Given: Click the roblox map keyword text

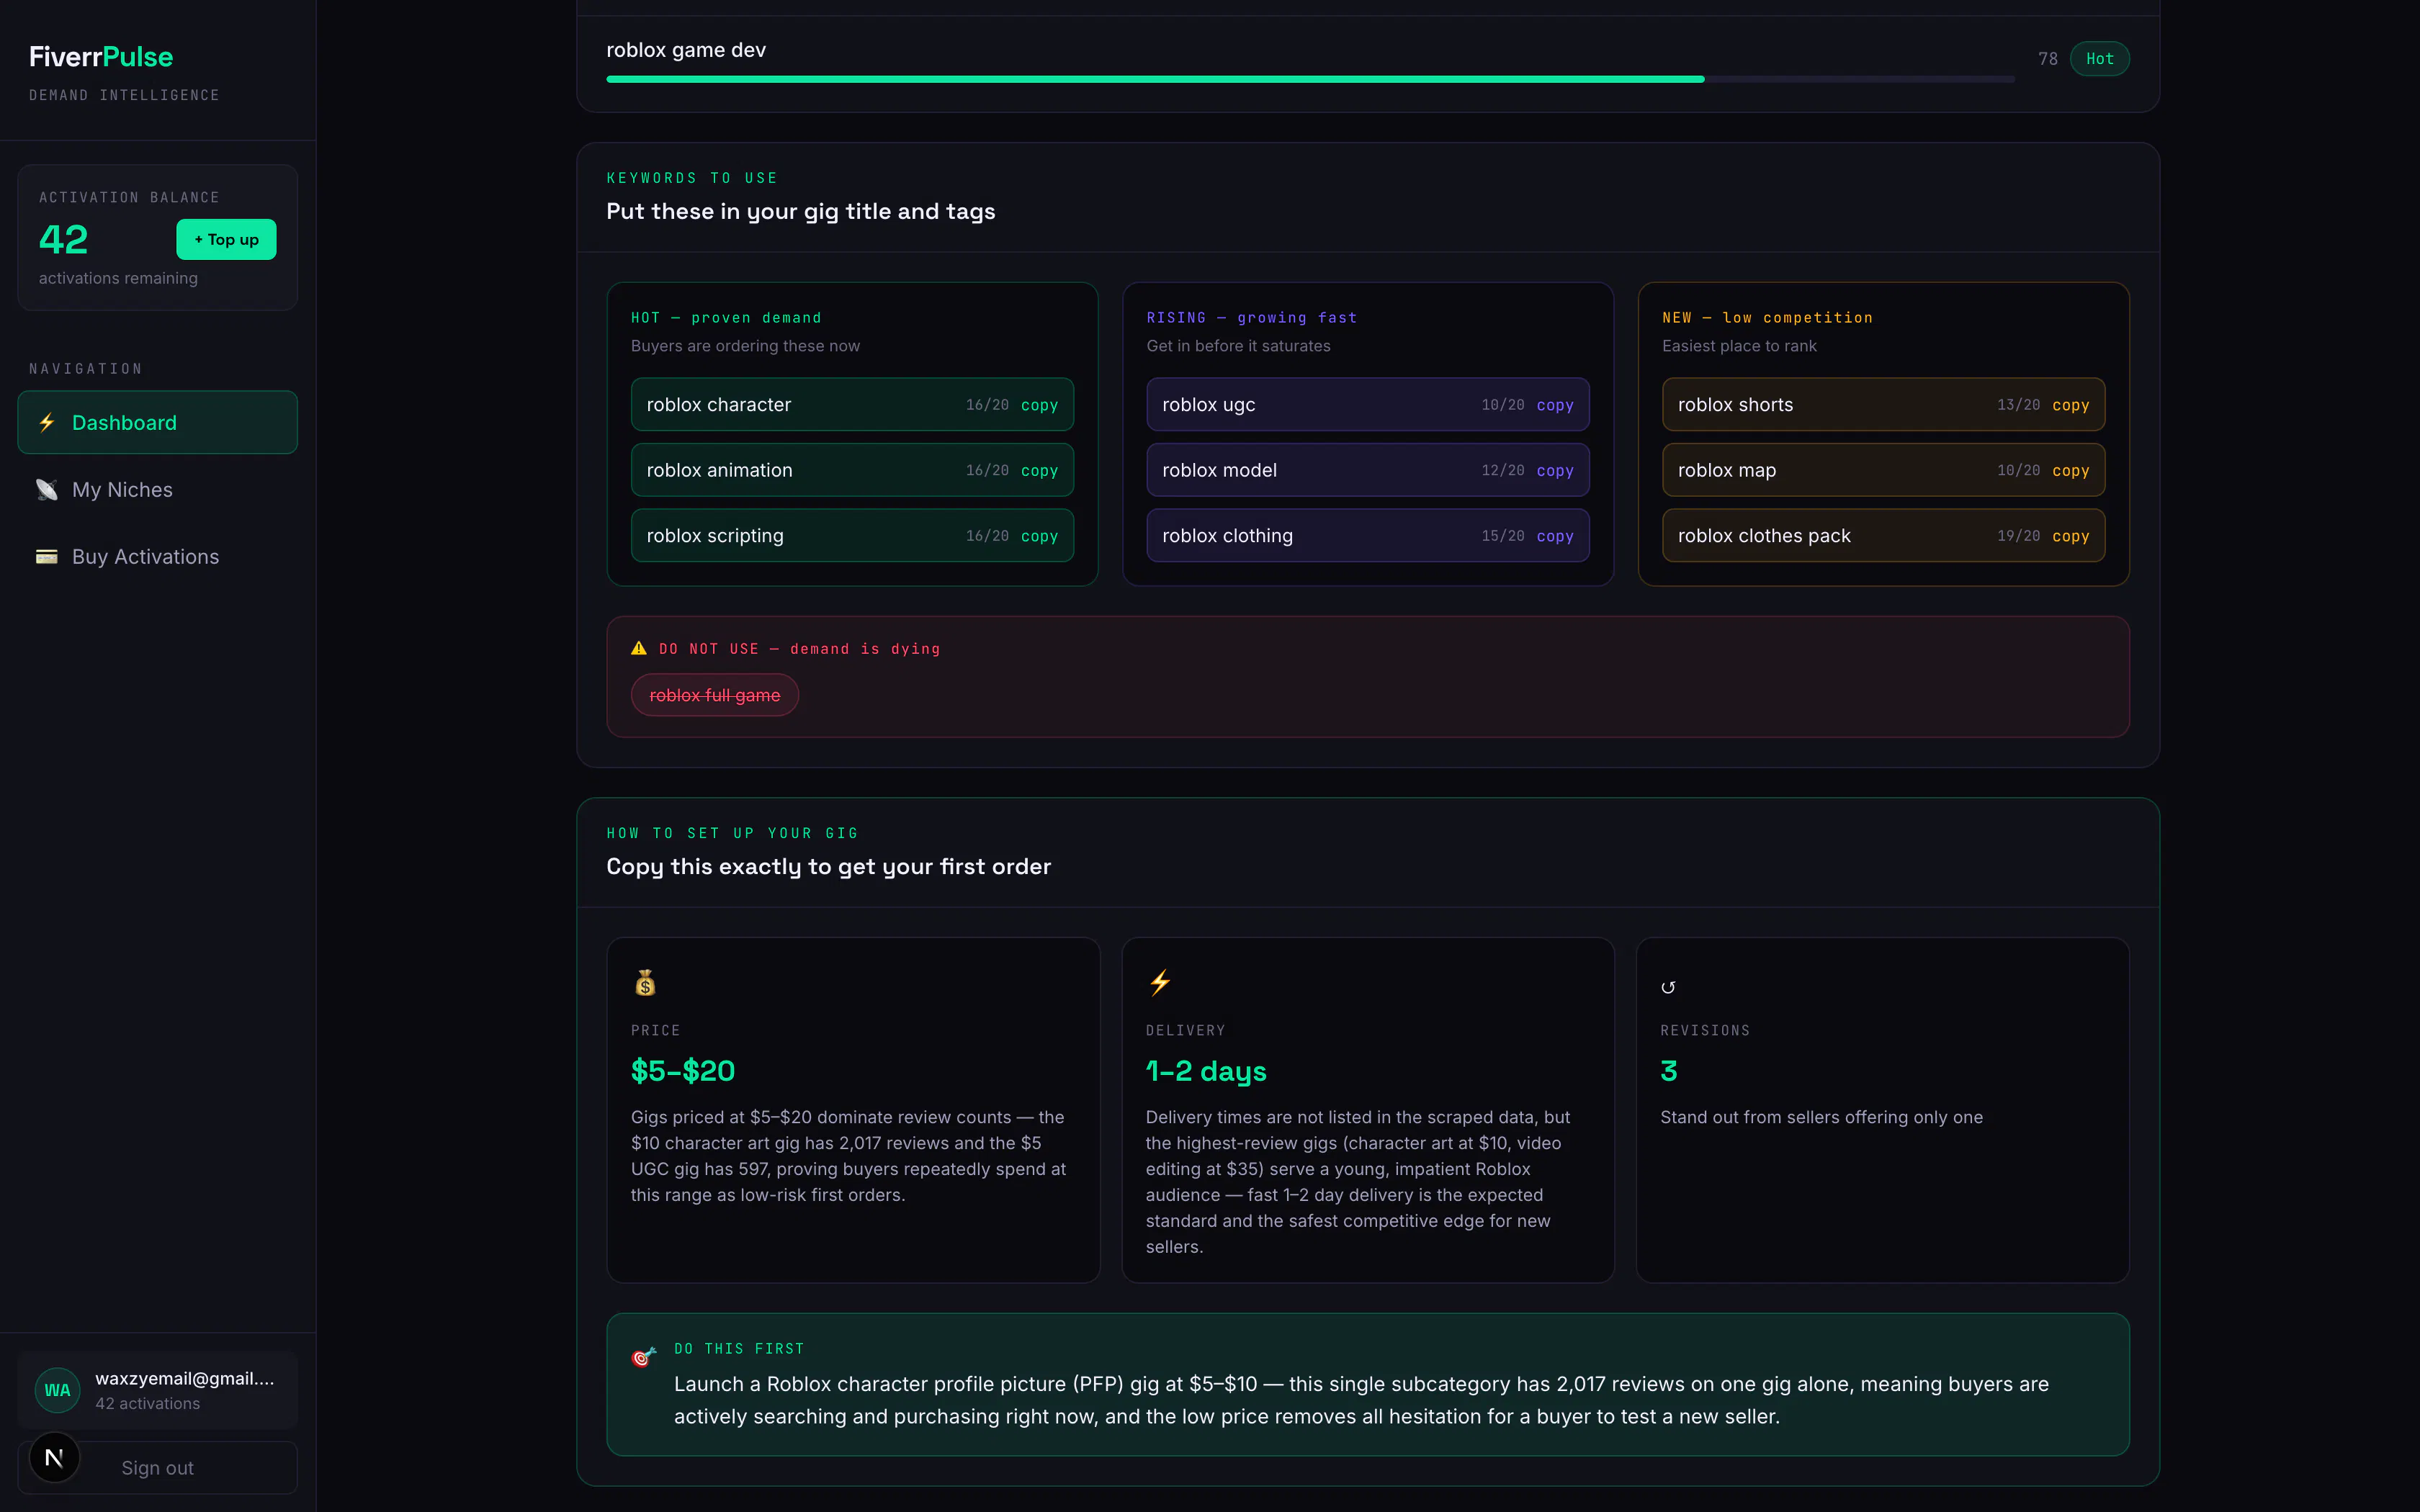Looking at the screenshot, I should (1727, 470).
